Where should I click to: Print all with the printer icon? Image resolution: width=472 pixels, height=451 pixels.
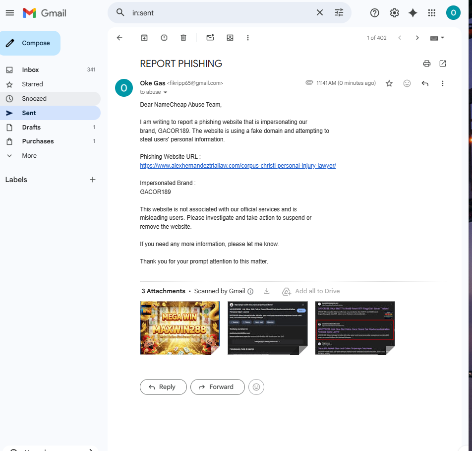pyautogui.click(x=426, y=64)
